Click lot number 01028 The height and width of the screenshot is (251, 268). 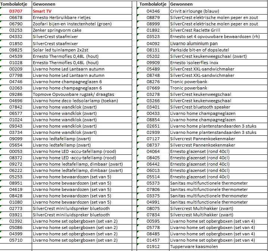click(16, 63)
